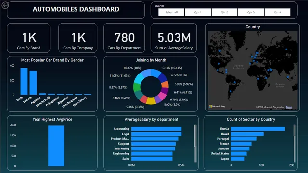The width and height of the screenshot is (308, 173).
Task: Select the Male bar in gender chart
Action: click(24, 81)
